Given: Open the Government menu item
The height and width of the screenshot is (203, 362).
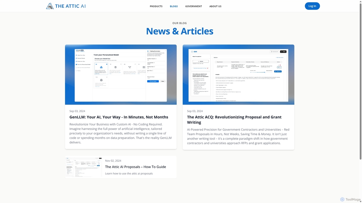Looking at the screenshot, I should pos(193,6).
